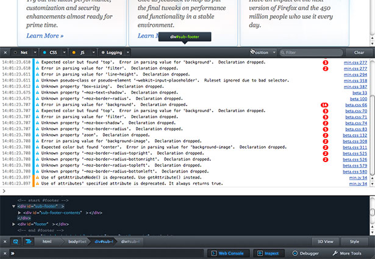This screenshot has width=375, height=259.
Task: Select the html breadcrumb
Action: tap(47, 241)
